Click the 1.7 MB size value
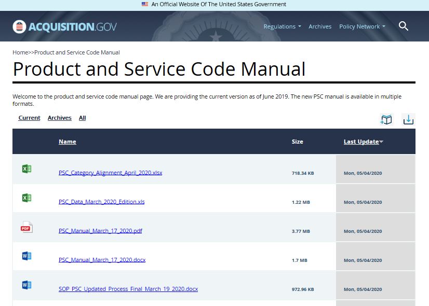The height and width of the screenshot is (306, 429). tap(299, 260)
